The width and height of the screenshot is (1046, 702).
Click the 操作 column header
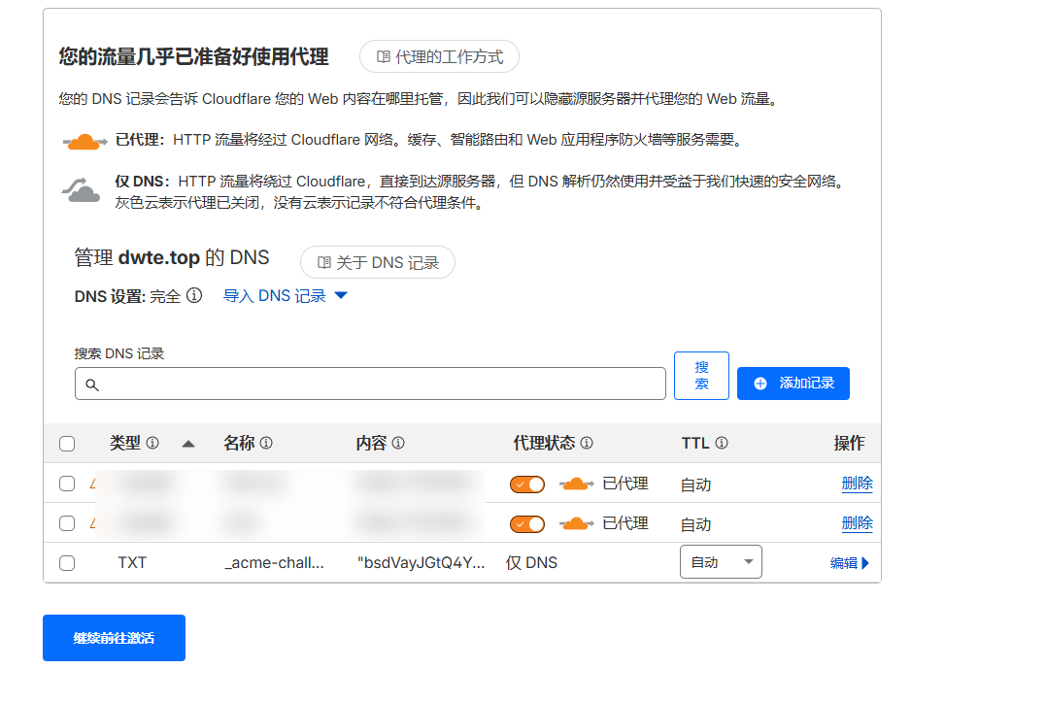pos(849,443)
